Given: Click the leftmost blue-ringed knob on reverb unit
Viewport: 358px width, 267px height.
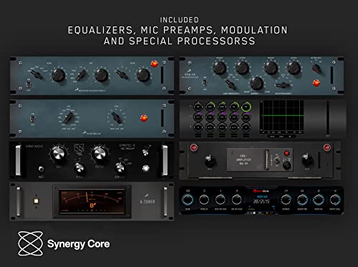Looking at the screenshot, I should pyautogui.click(x=188, y=200).
